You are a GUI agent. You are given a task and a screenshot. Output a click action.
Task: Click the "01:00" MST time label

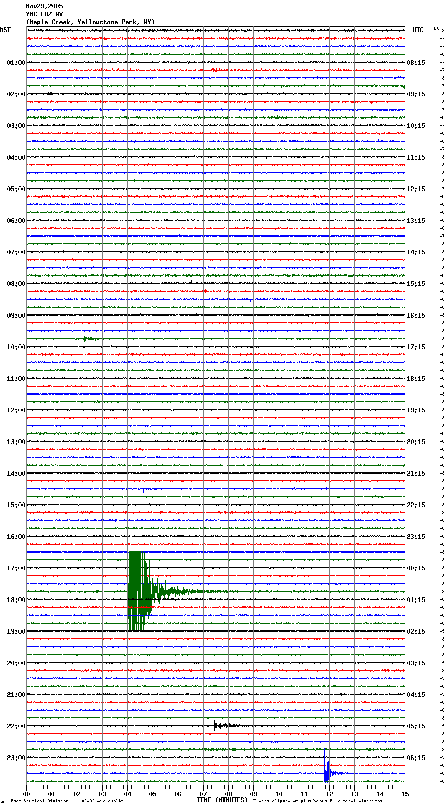[x=16, y=63]
